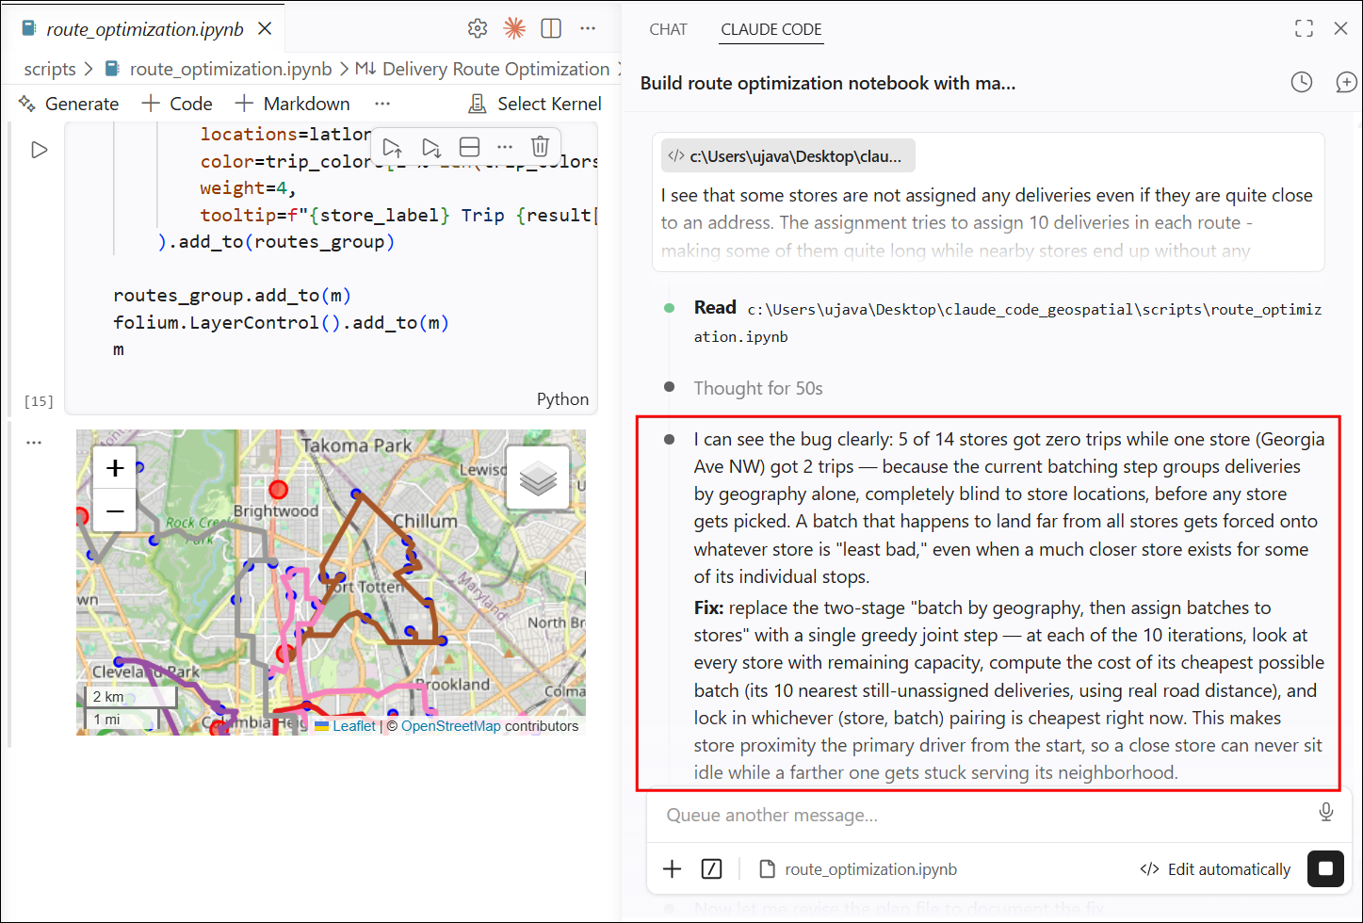Click the microphone voice input icon
Viewport: 1363px width, 923px height.
tap(1325, 812)
